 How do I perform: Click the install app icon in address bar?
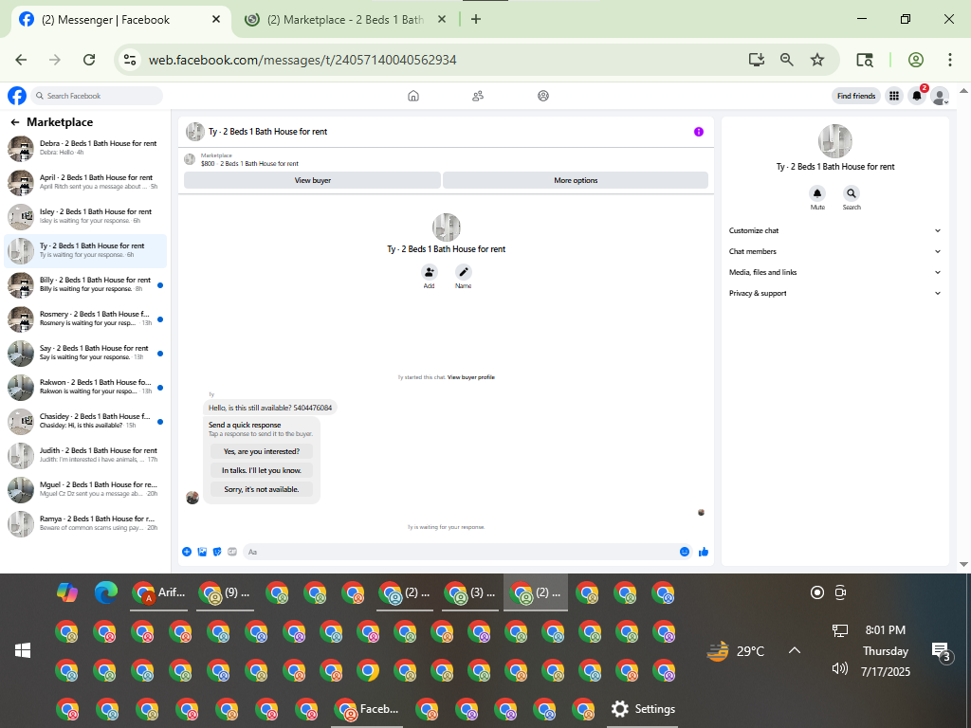[756, 60]
